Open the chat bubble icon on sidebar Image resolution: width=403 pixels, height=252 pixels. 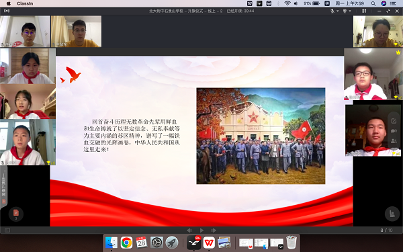(394, 131)
